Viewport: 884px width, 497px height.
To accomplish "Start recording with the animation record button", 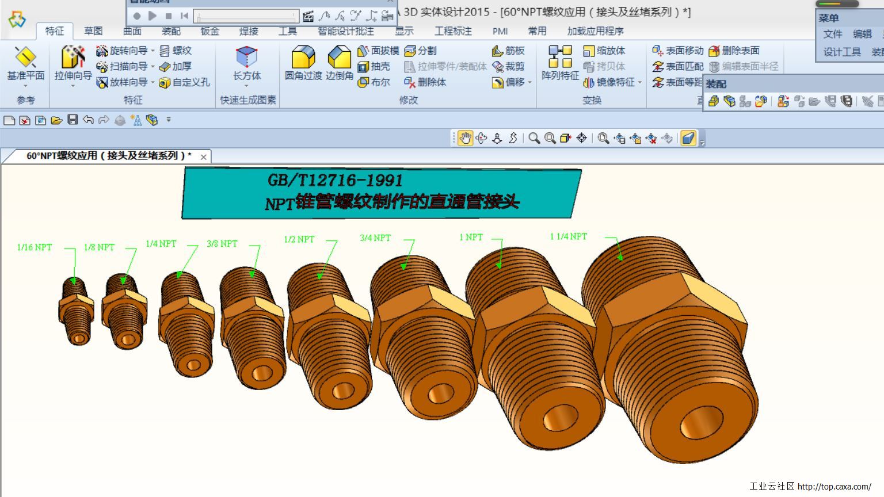I will 137,16.
